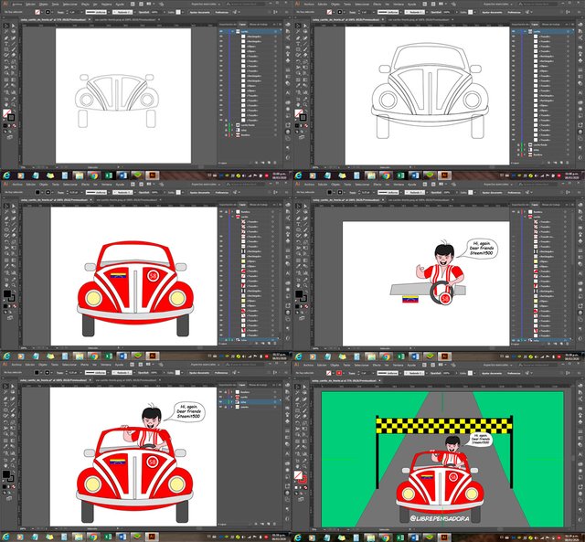585x542 pixels.
Task: Switch to Mesas de trabajo tab in top-left window
Action: click(258, 25)
